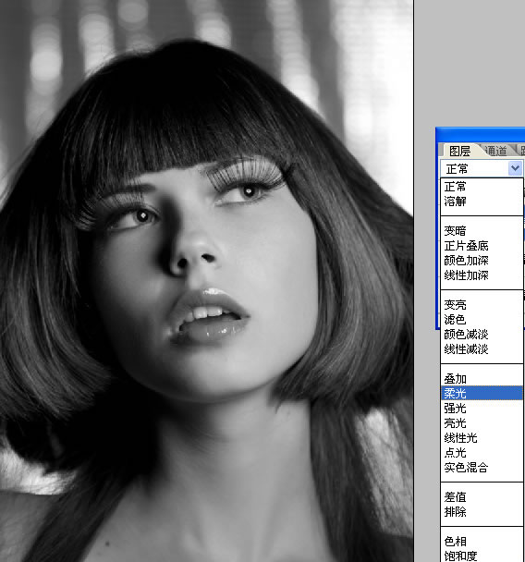Choose 叠加 (Overlay) blend mode

pos(482,379)
